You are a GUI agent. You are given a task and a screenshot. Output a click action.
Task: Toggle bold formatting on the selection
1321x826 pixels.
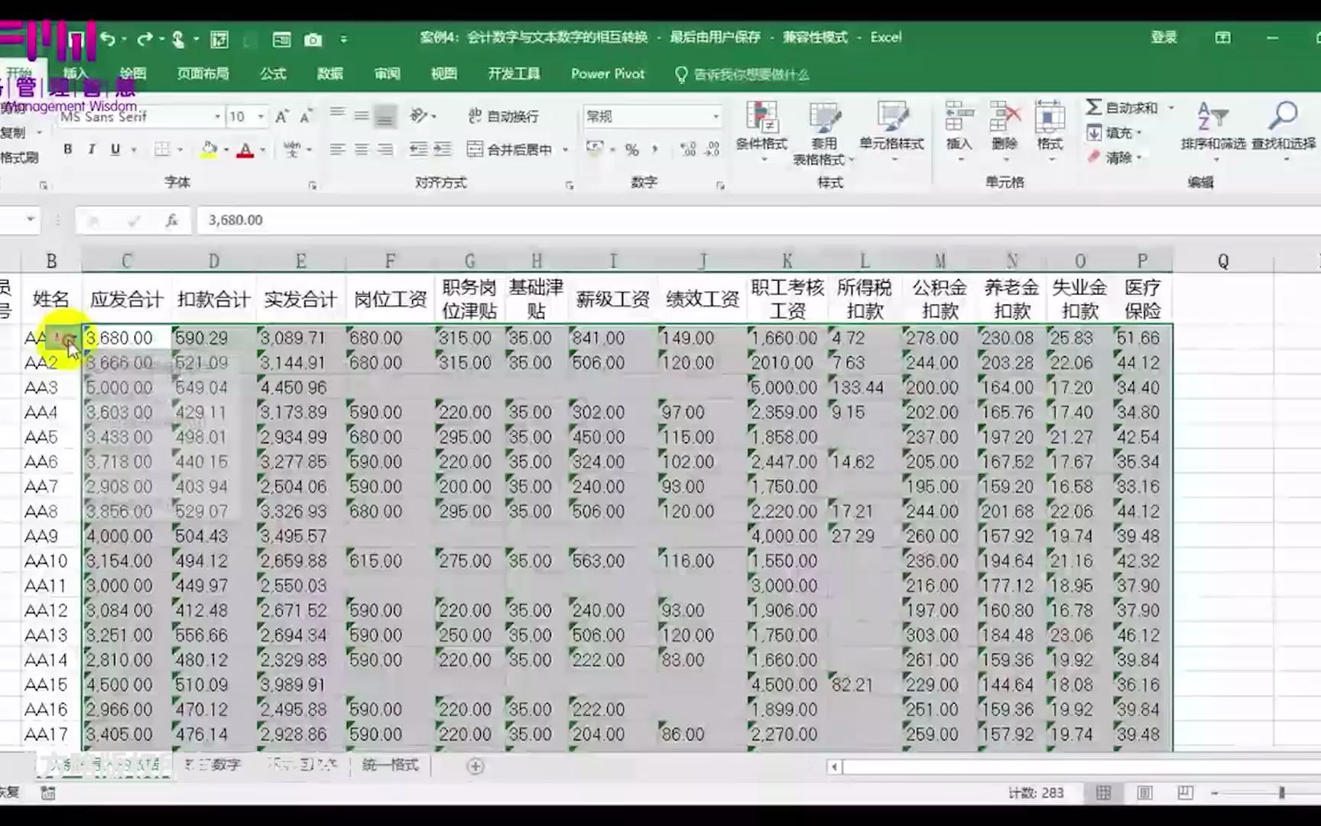[67, 149]
